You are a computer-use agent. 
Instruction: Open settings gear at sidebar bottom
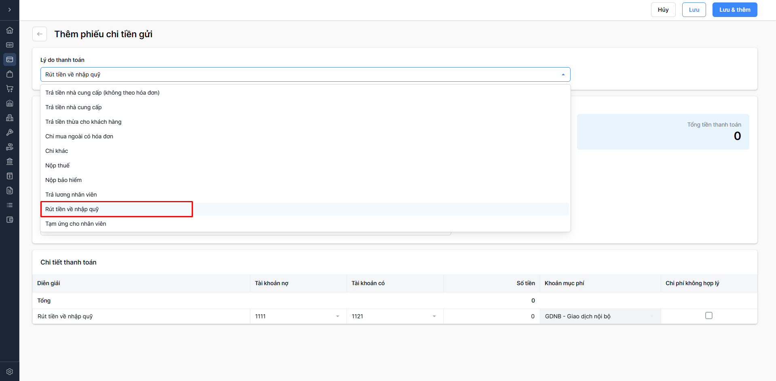click(10, 371)
